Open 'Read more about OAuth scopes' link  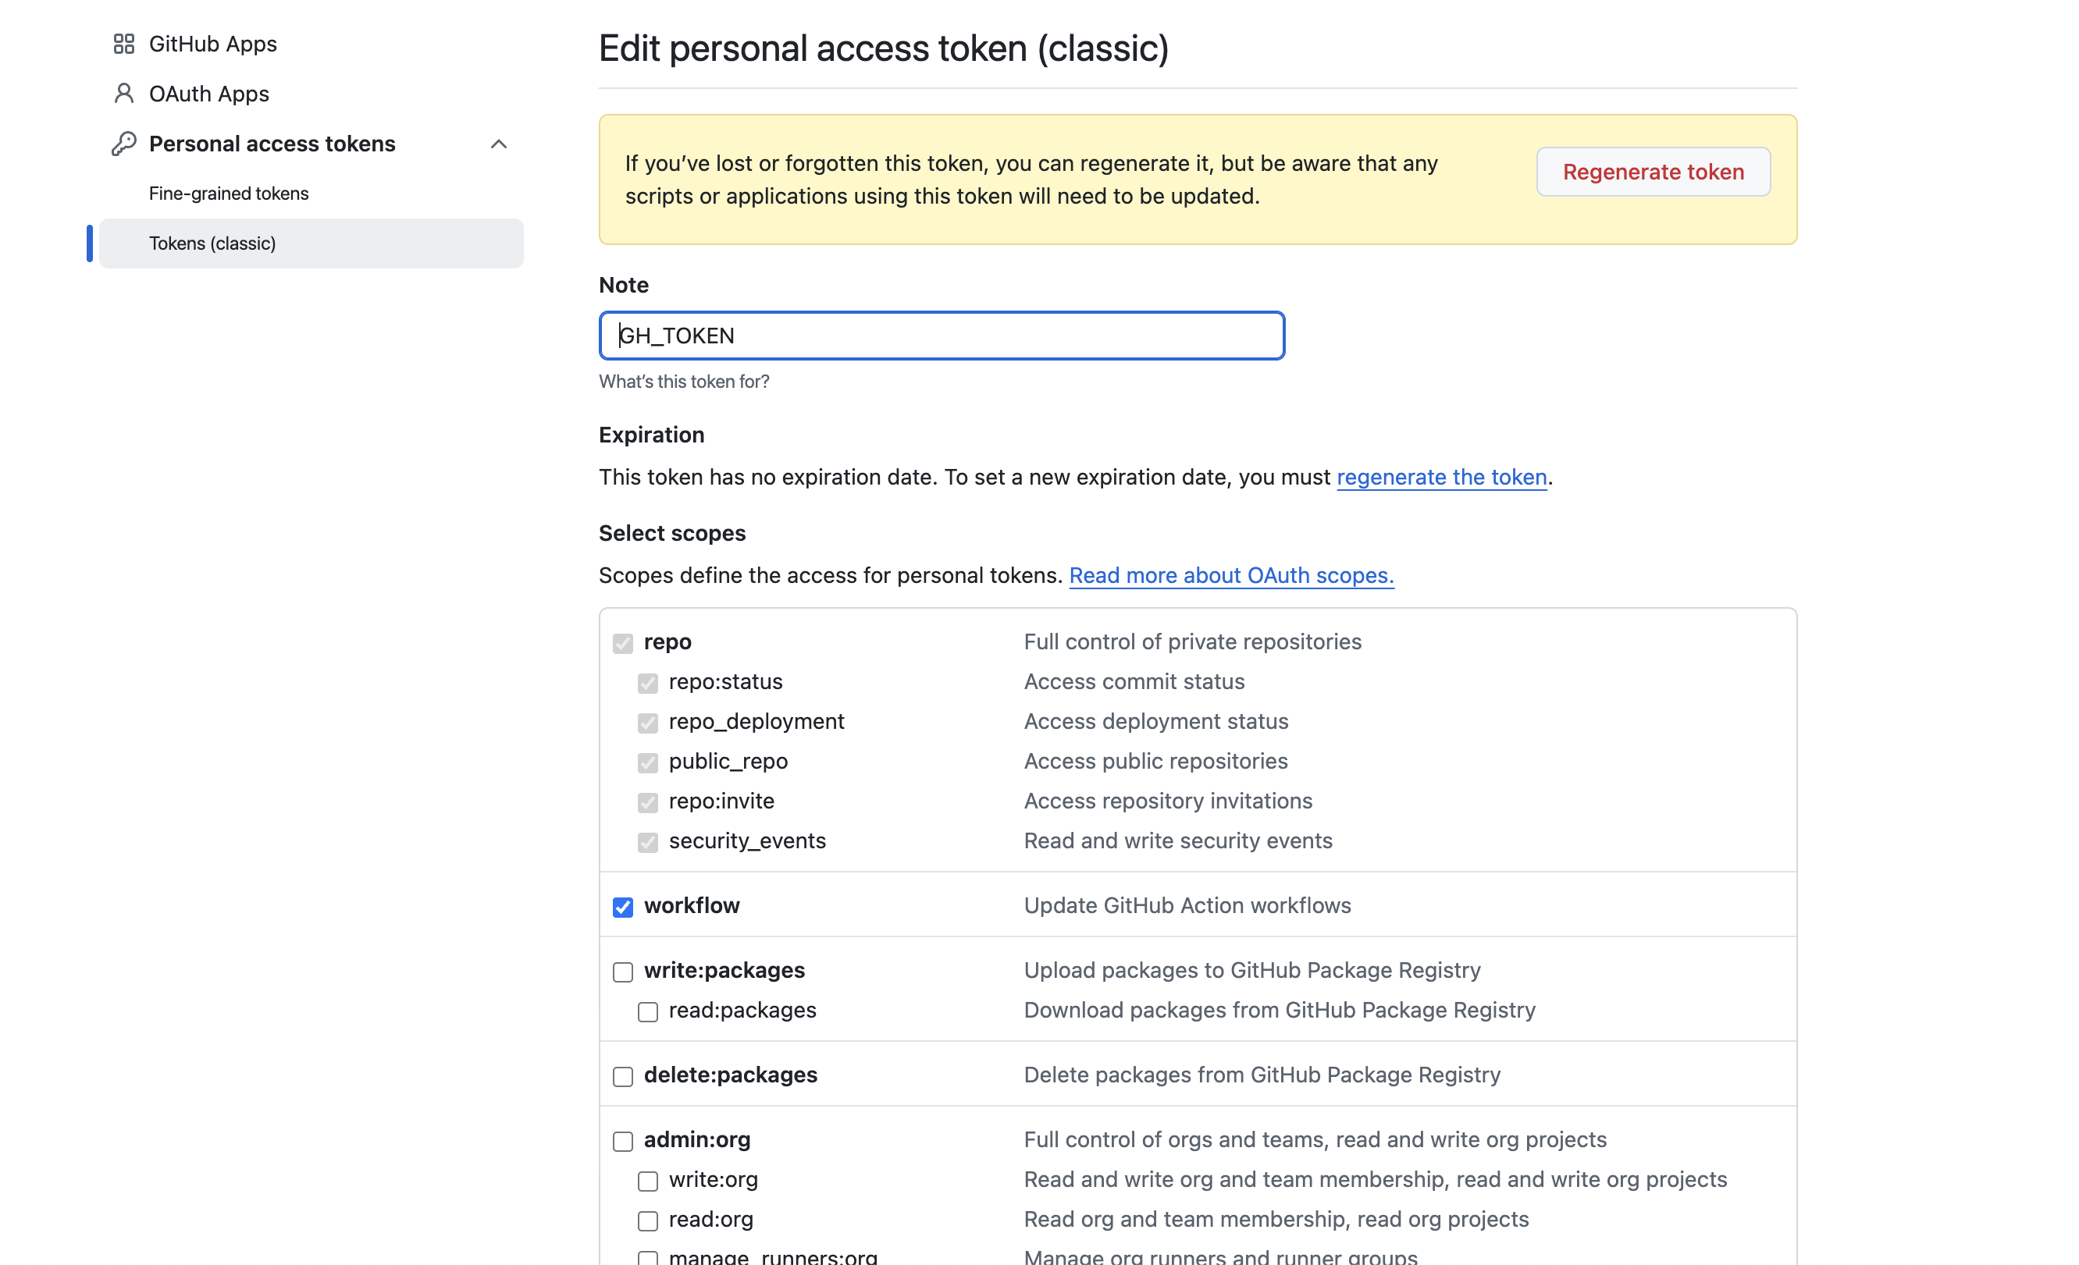1231,575
